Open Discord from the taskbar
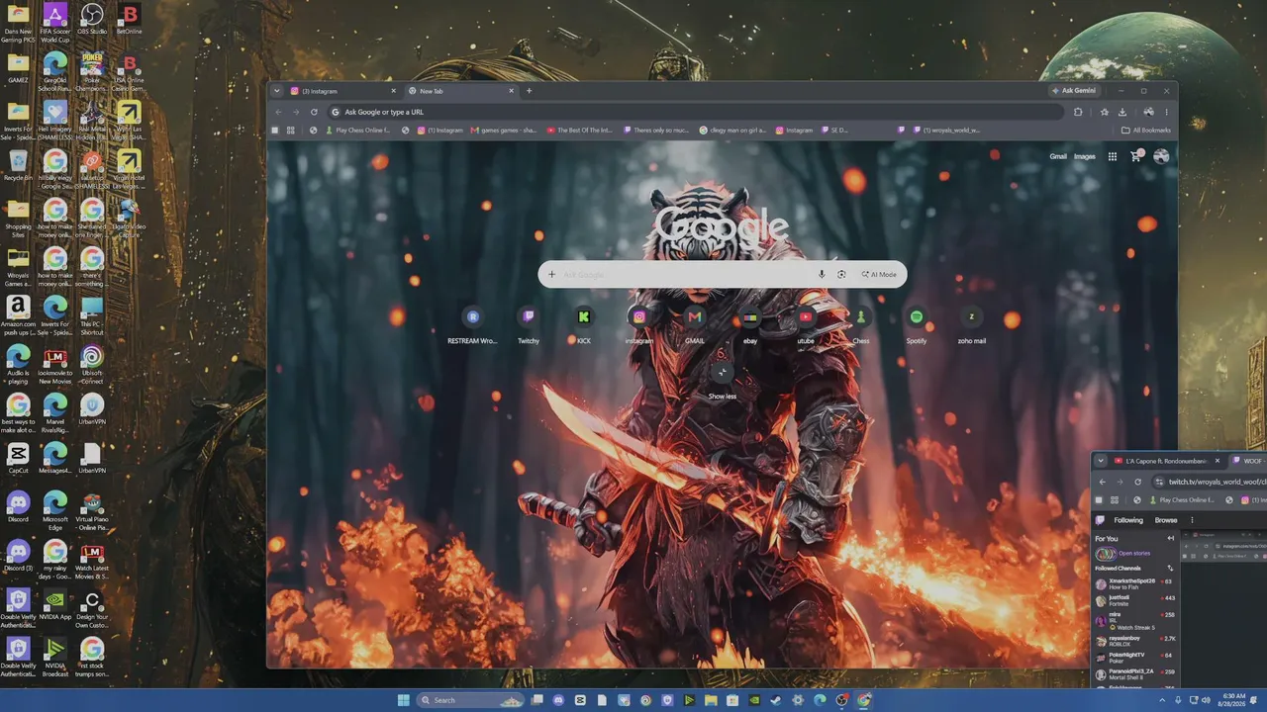The width and height of the screenshot is (1267, 712). tap(558, 700)
